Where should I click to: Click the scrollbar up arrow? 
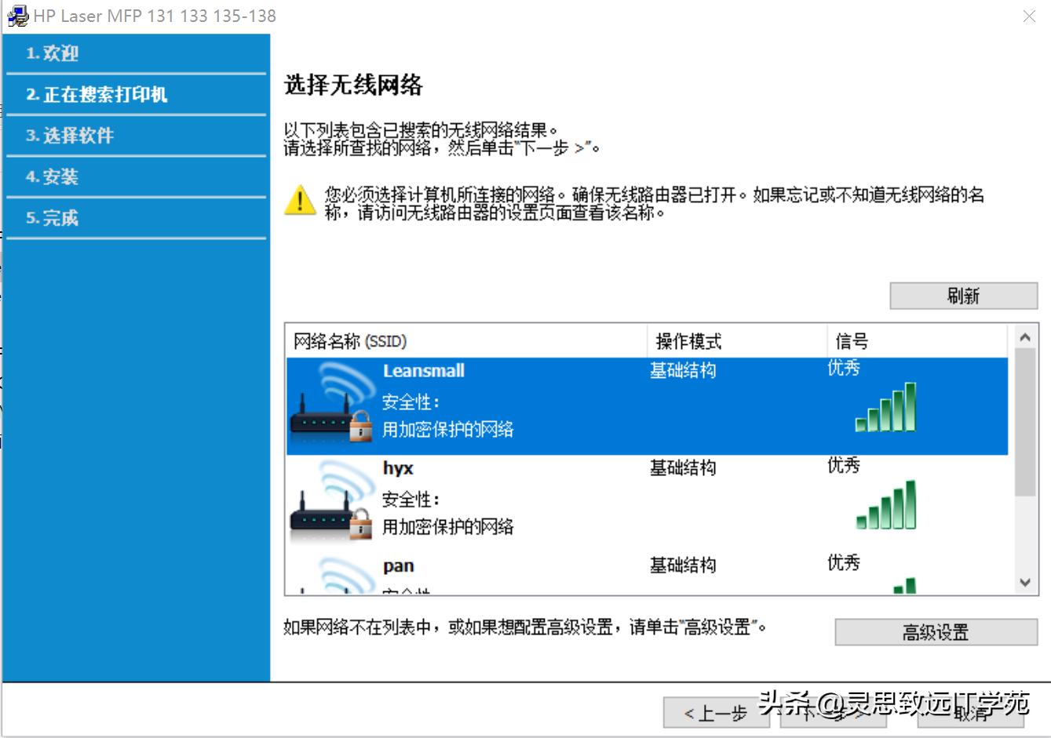pyautogui.click(x=1024, y=336)
